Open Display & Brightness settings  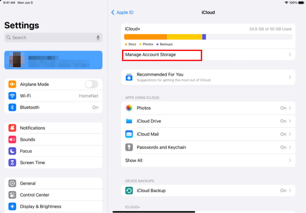[x=53, y=206]
